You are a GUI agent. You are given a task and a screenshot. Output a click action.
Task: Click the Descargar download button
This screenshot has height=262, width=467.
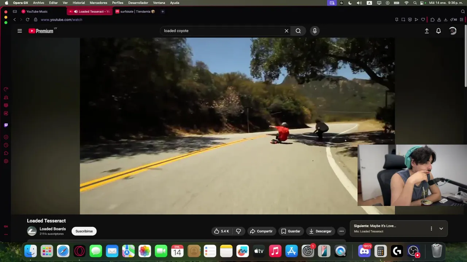(320, 231)
